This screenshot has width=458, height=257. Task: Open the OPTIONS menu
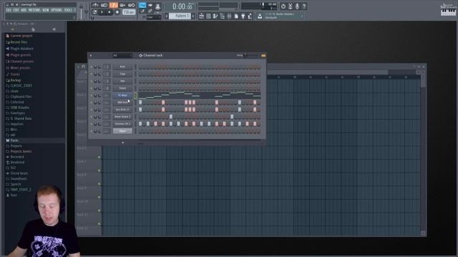[x=57, y=10]
